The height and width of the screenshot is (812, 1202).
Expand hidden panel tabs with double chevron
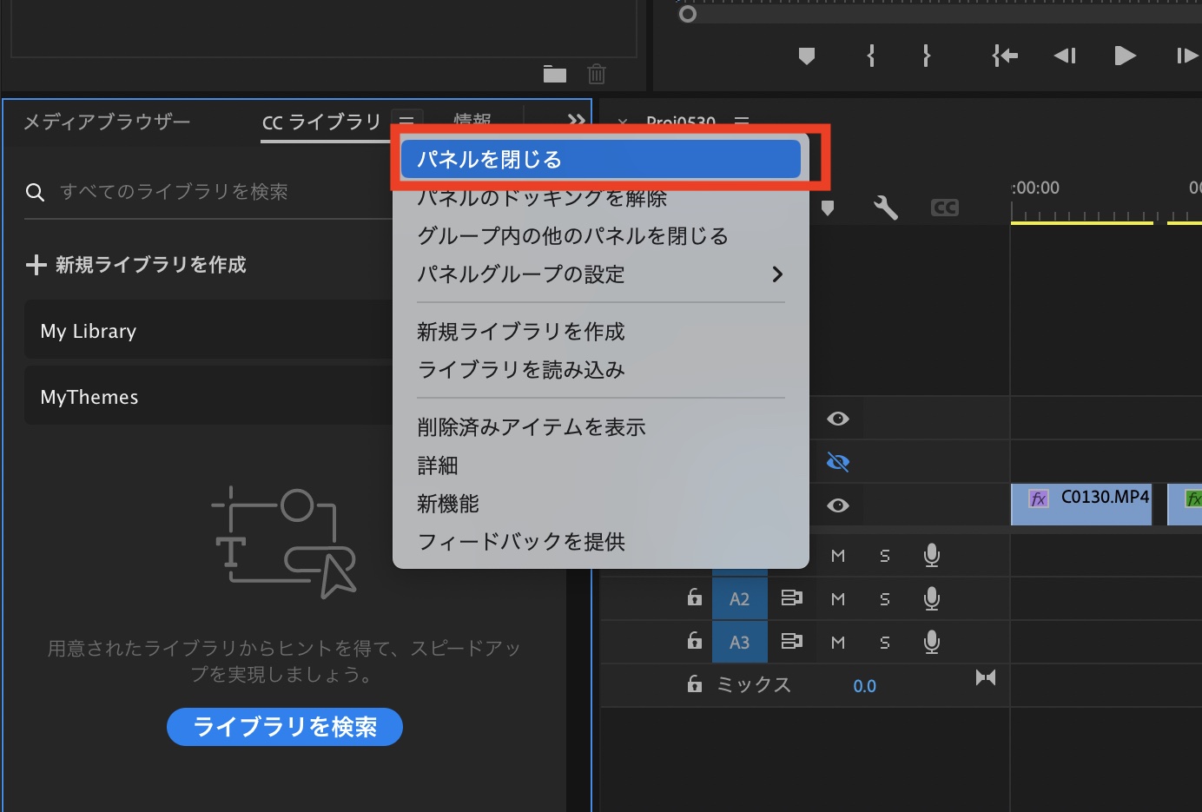(x=576, y=121)
